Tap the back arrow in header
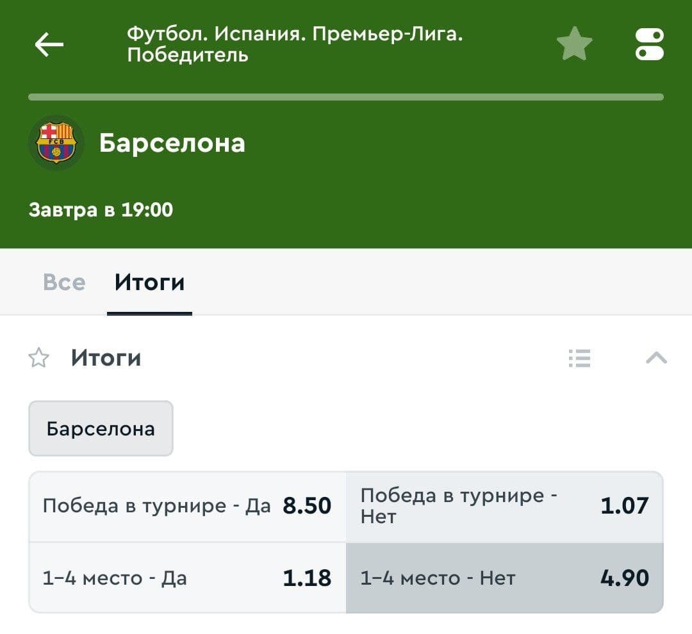 pyautogui.click(x=49, y=45)
